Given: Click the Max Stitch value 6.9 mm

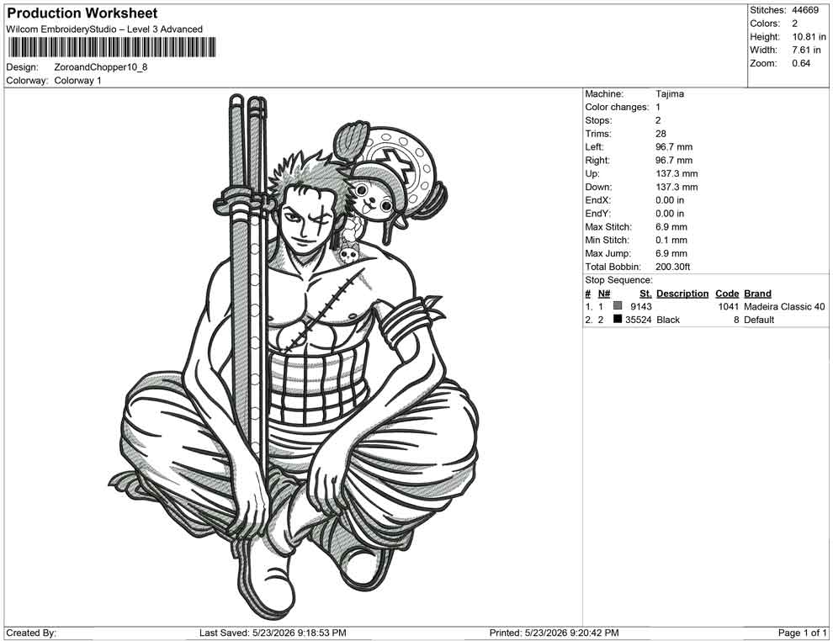Looking at the screenshot, I should coord(671,227).
